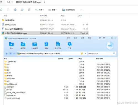Click the config.ini file icon

point(6,87)
